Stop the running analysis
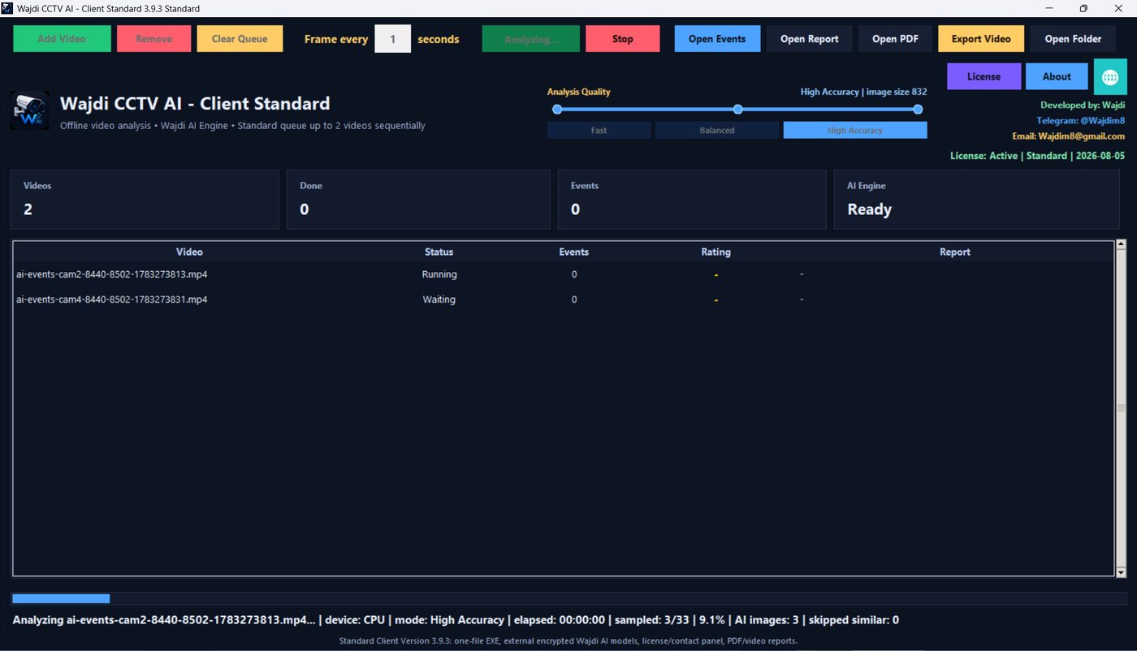The width and height of the screenshot is (1137, 651). click(x=622, y=39)
